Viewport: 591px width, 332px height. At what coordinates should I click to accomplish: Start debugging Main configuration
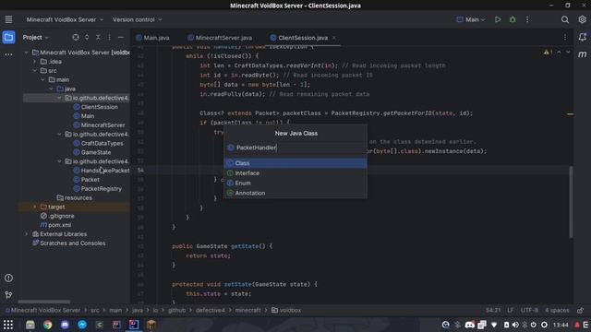pyautogui.click(x=513, y=19)
